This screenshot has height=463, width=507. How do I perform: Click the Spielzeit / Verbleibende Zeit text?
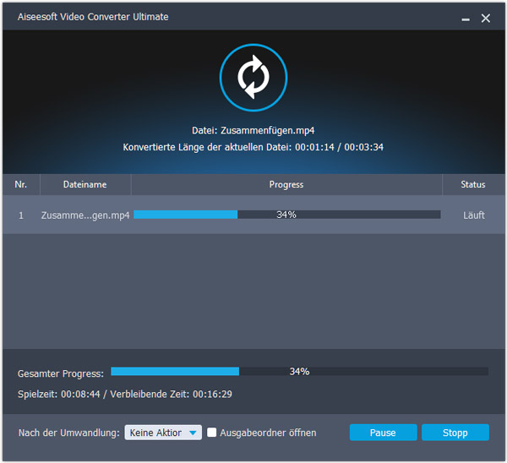point(125,394)
